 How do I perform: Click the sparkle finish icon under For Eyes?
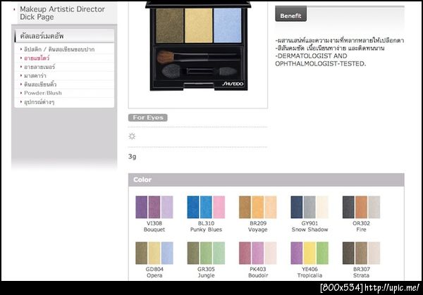coord(132,137)
